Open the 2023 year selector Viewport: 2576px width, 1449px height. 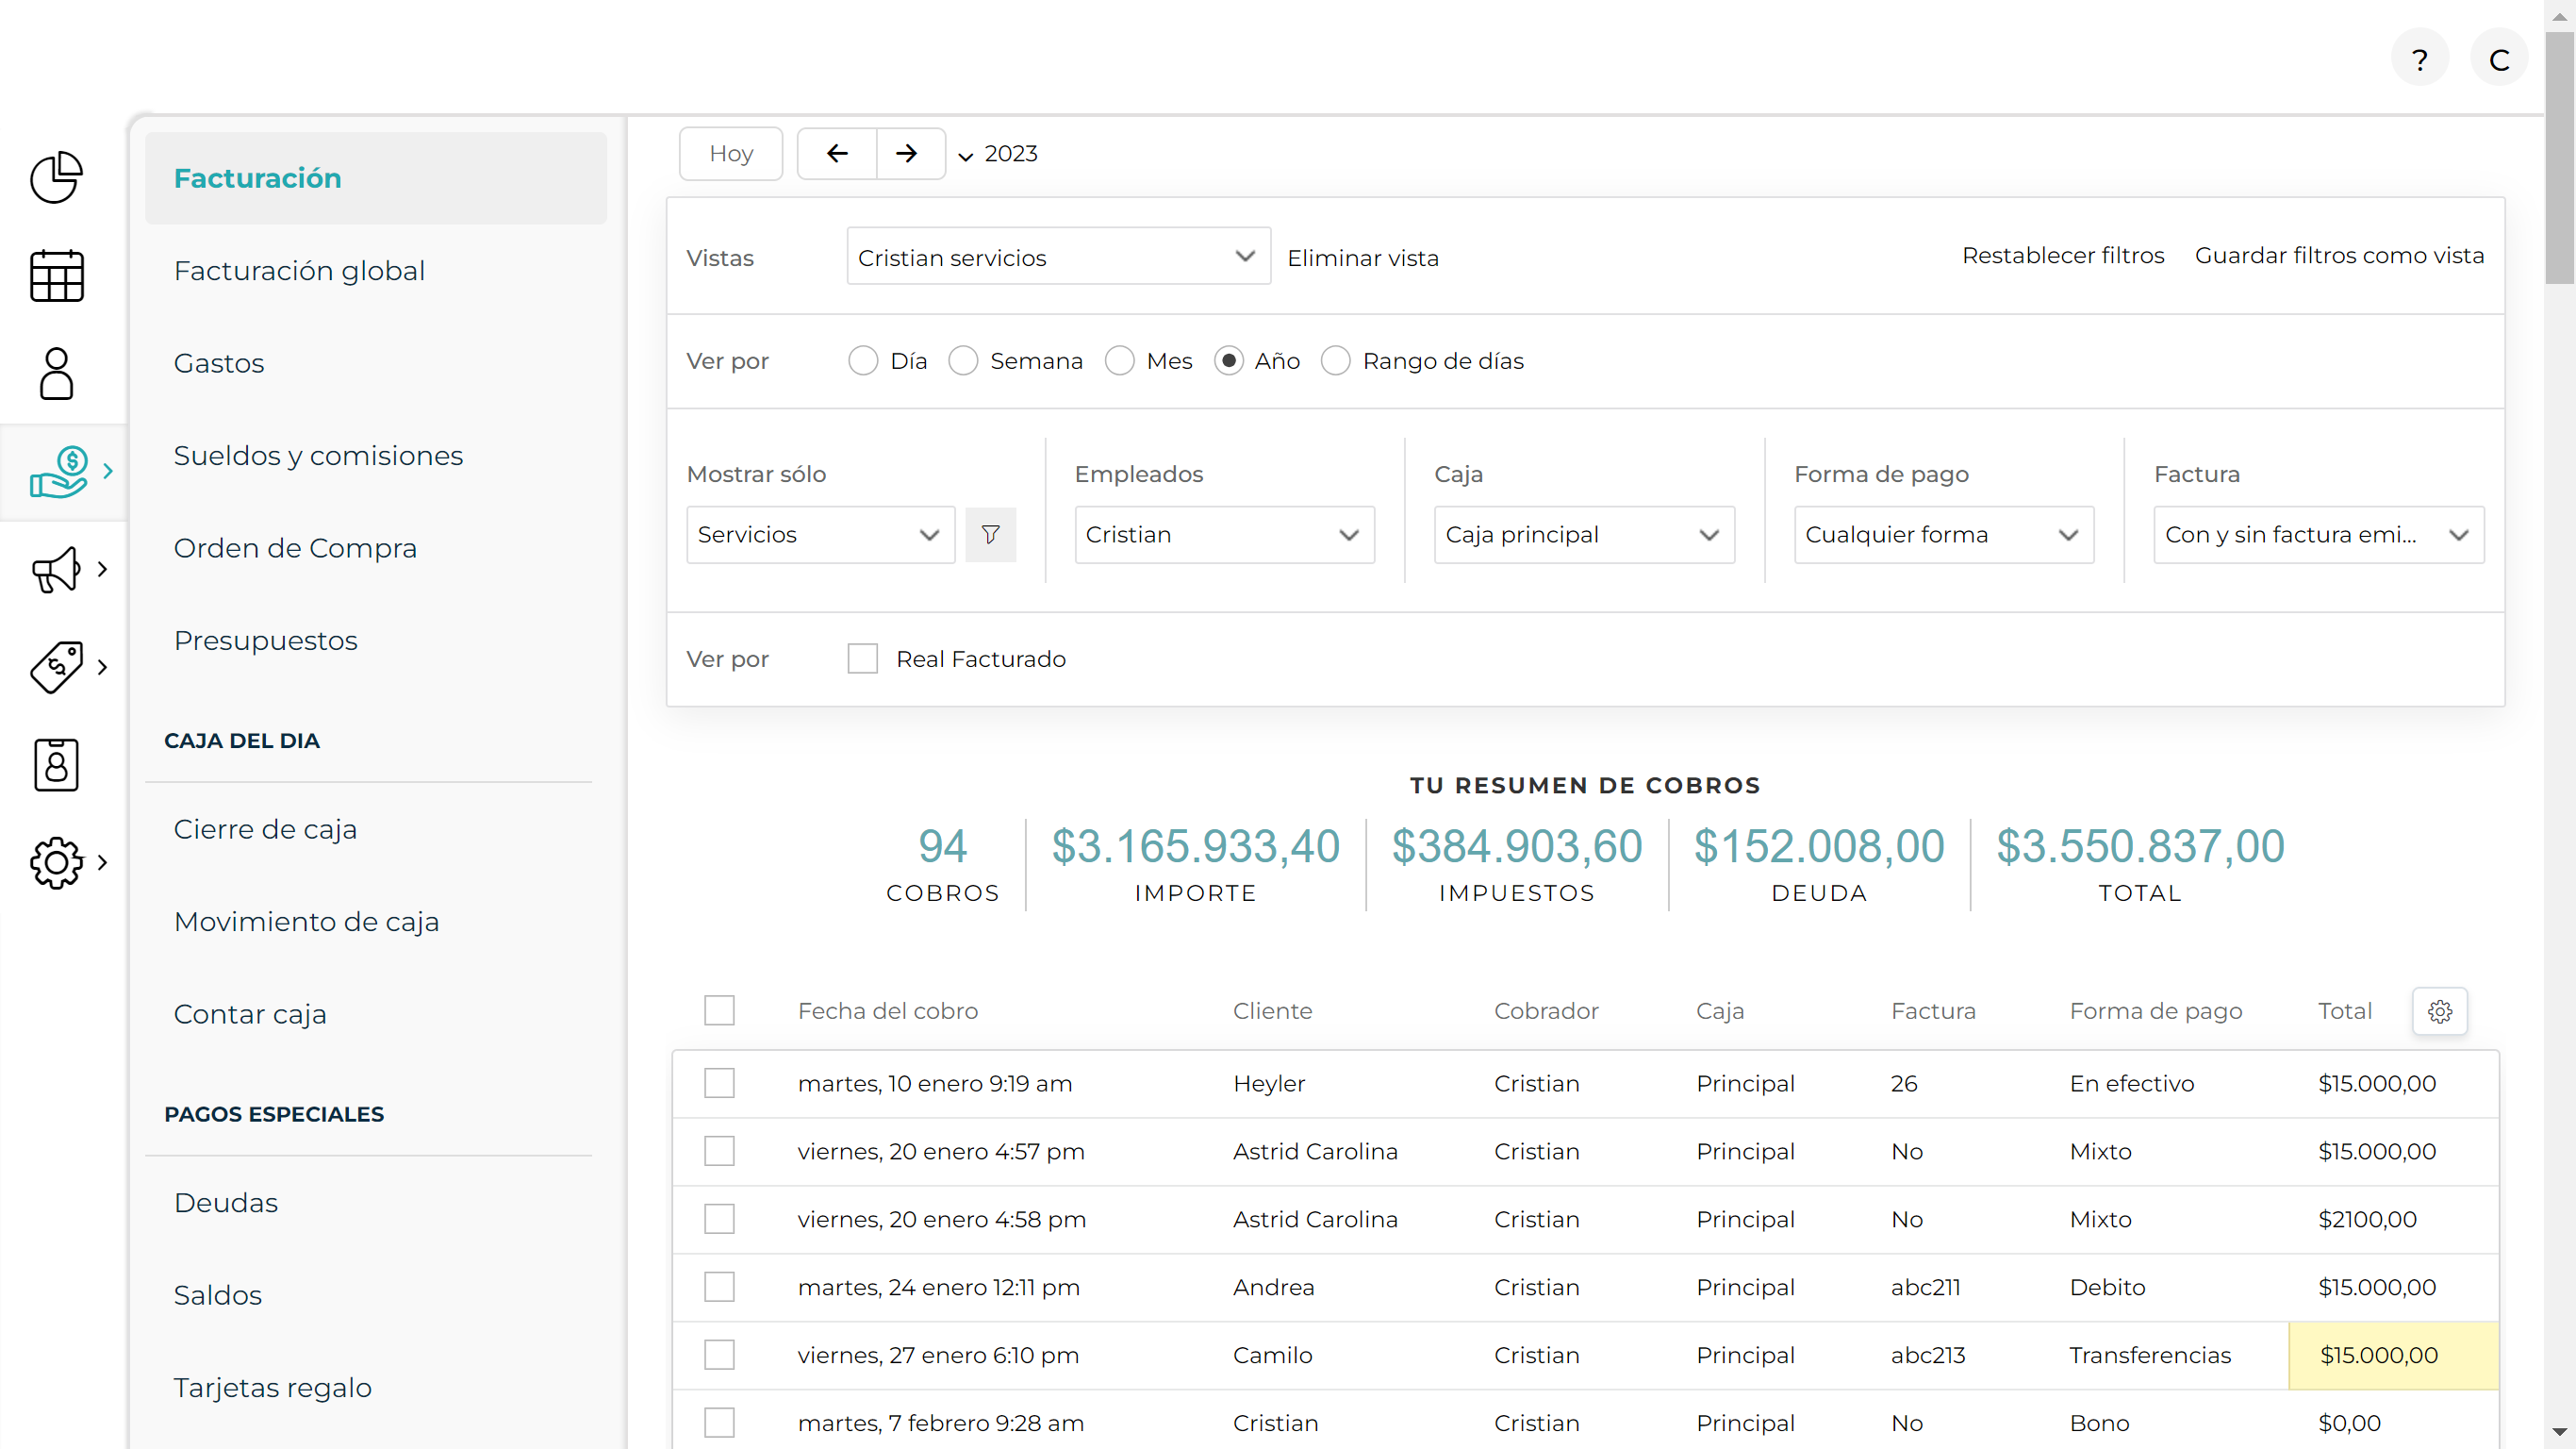point(998,153)
